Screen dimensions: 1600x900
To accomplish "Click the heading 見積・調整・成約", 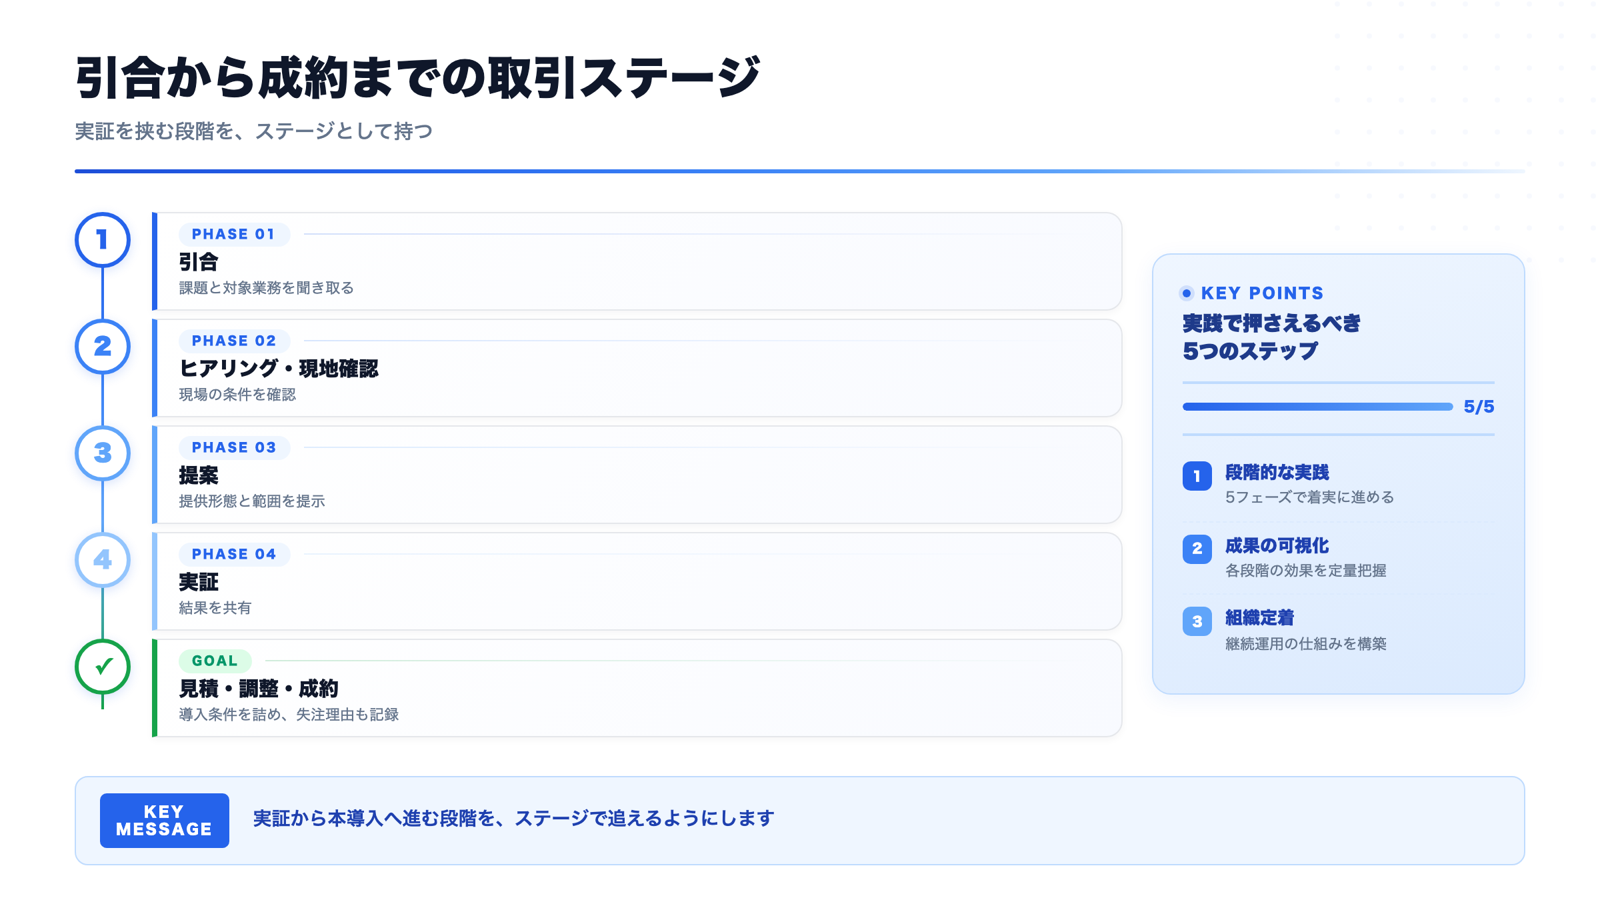I will pos(259,689).
